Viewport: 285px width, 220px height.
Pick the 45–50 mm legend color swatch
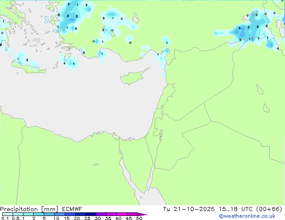(x=132, y=214)
